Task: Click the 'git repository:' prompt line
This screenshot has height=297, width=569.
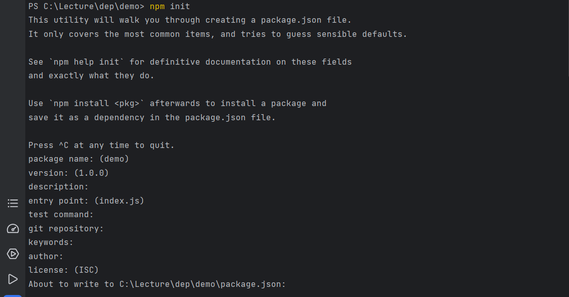Action: (66, 228)
